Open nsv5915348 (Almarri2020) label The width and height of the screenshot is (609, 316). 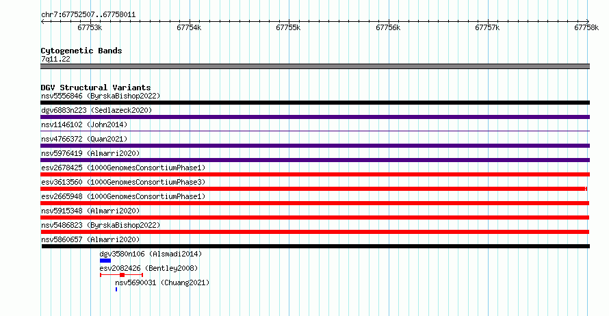coord(90,211)
